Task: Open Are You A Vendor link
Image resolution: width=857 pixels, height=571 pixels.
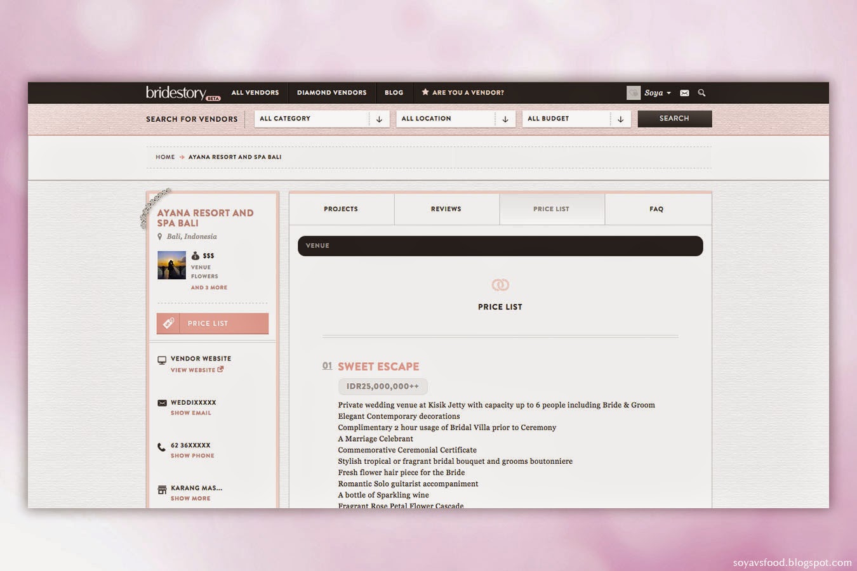Action: 468,93
